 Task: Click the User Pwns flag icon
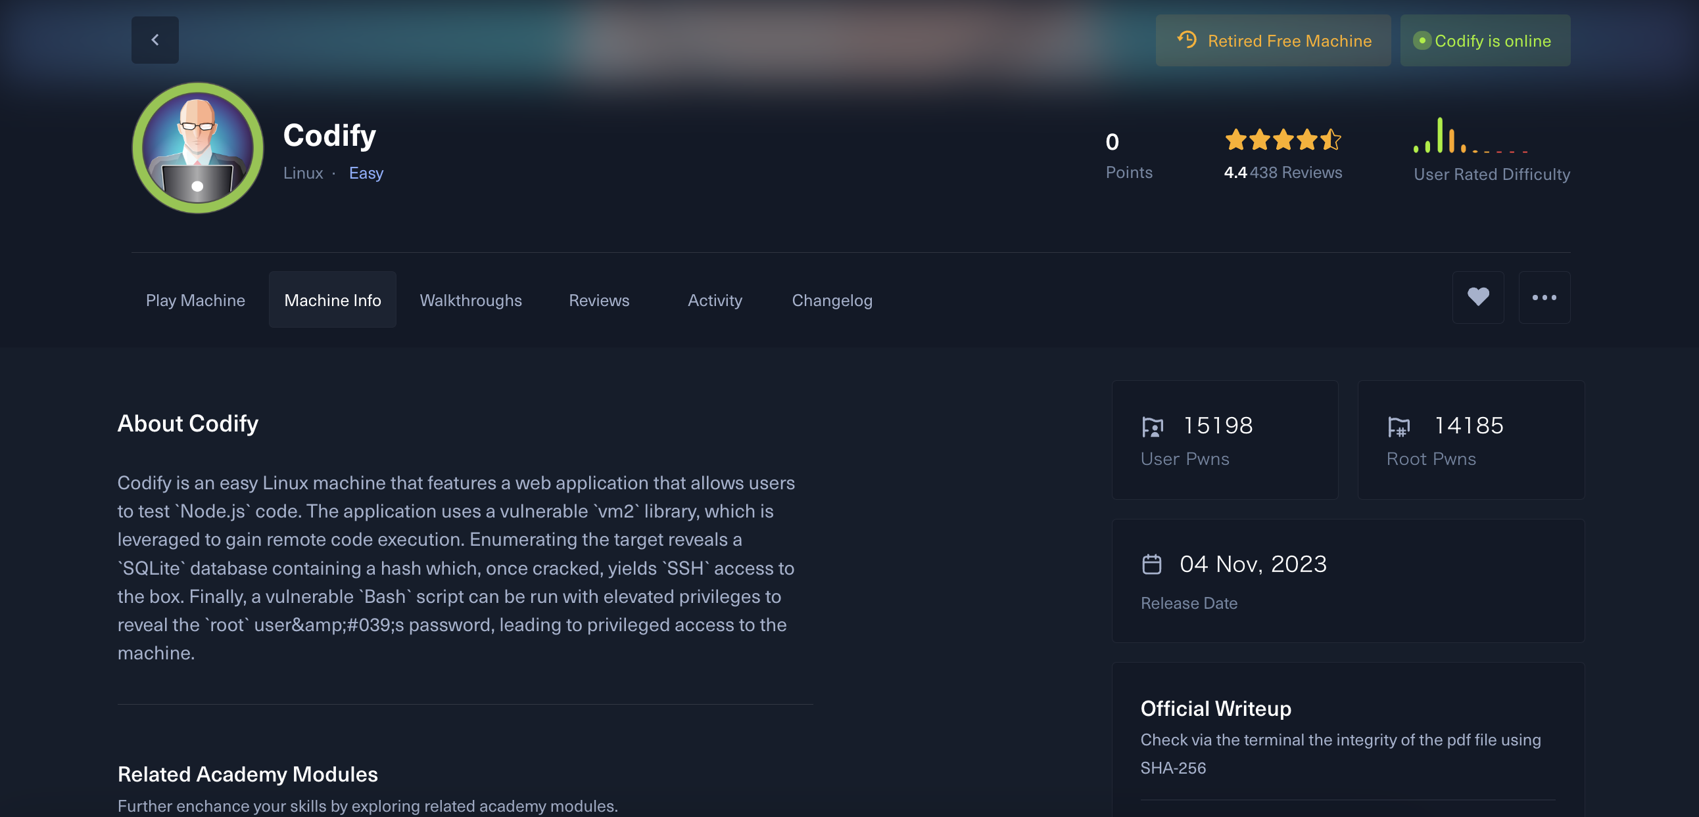point(1152,427)
